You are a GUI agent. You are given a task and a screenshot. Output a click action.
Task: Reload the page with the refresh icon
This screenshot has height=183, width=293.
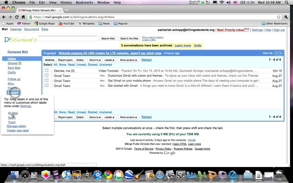(x=17, y=17)
